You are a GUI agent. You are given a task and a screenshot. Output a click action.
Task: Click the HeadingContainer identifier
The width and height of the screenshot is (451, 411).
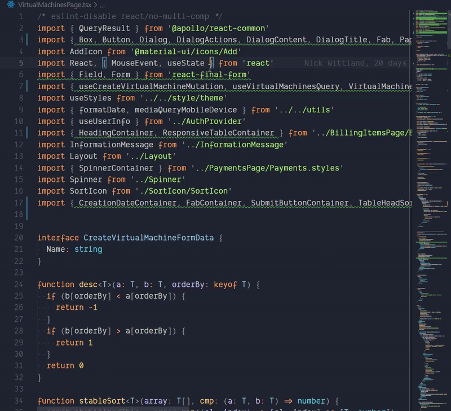tap(116, 133)
